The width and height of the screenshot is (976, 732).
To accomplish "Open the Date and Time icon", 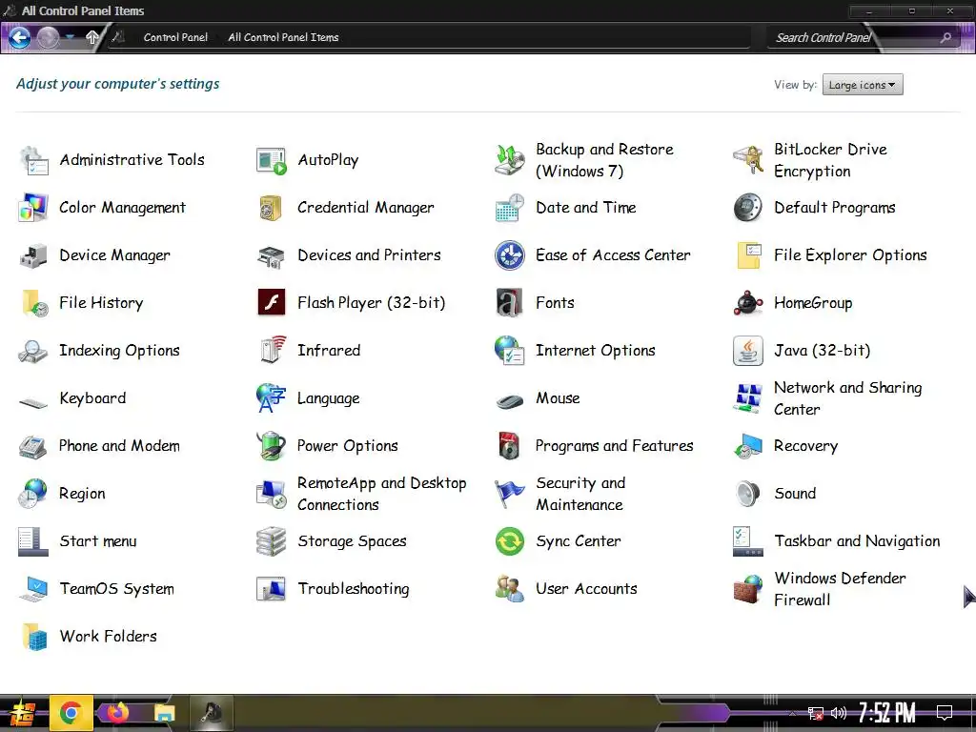I will 510,208.
